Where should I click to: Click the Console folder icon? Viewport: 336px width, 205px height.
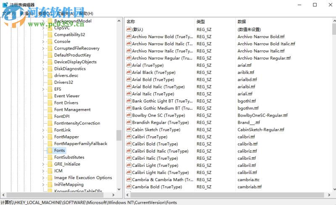click(x=50, y=42)
